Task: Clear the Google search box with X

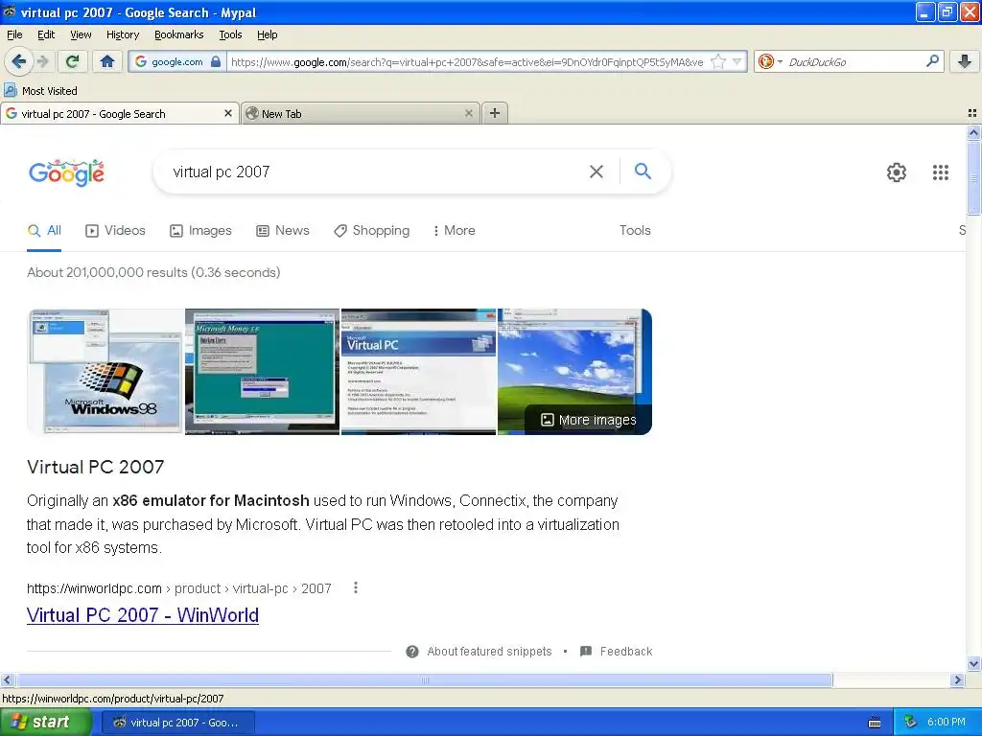Action: pos(596,172)
